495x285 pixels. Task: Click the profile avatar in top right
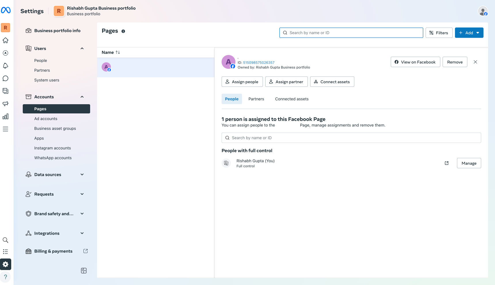point(483,11)
